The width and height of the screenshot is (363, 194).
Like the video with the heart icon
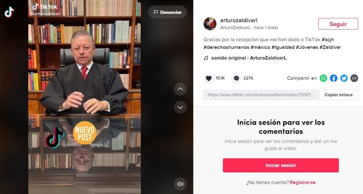[208, 78]
